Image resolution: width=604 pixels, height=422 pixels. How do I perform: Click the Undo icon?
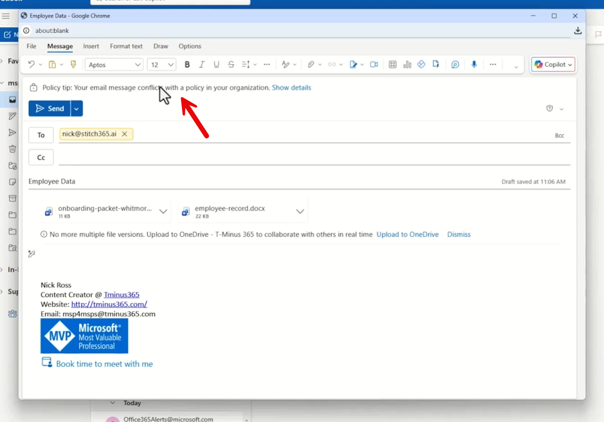click(x=31, y=65)
